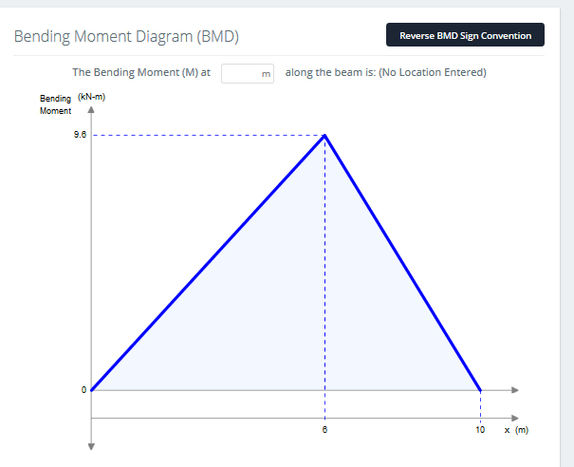Click the Reverse BMD Sign Convention button
The width and height of the screenshot is (574, 467).
pyautogui.click(x=465, y=35)
